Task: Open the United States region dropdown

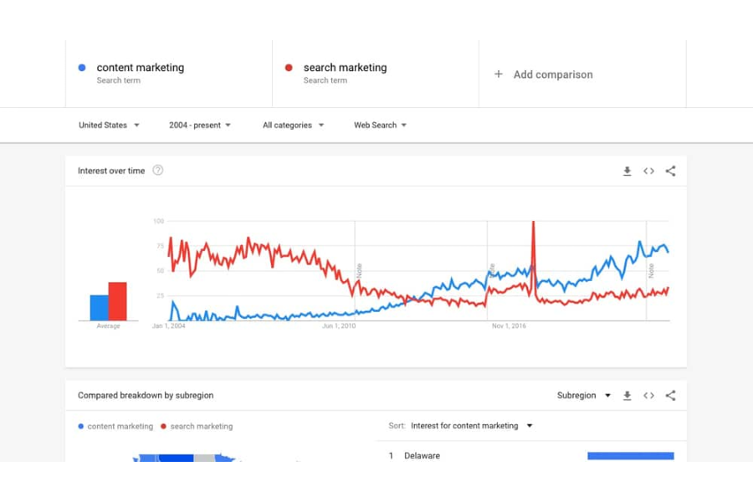Action: pos(108,125)
